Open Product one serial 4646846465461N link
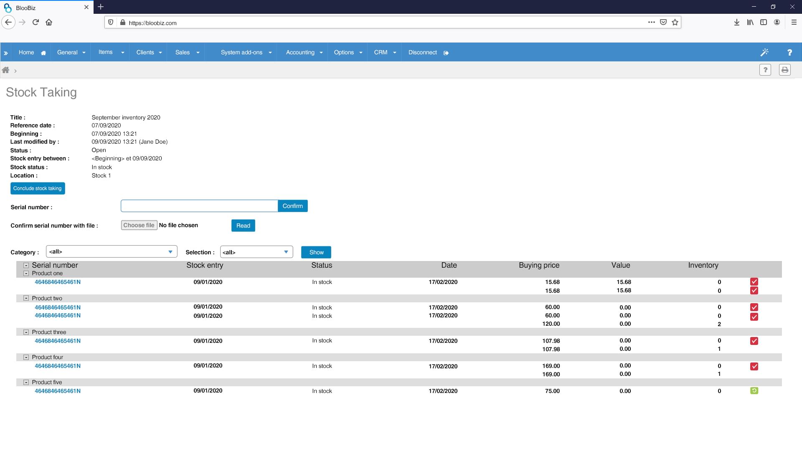802x451 pixels. [x=58, y=282]
